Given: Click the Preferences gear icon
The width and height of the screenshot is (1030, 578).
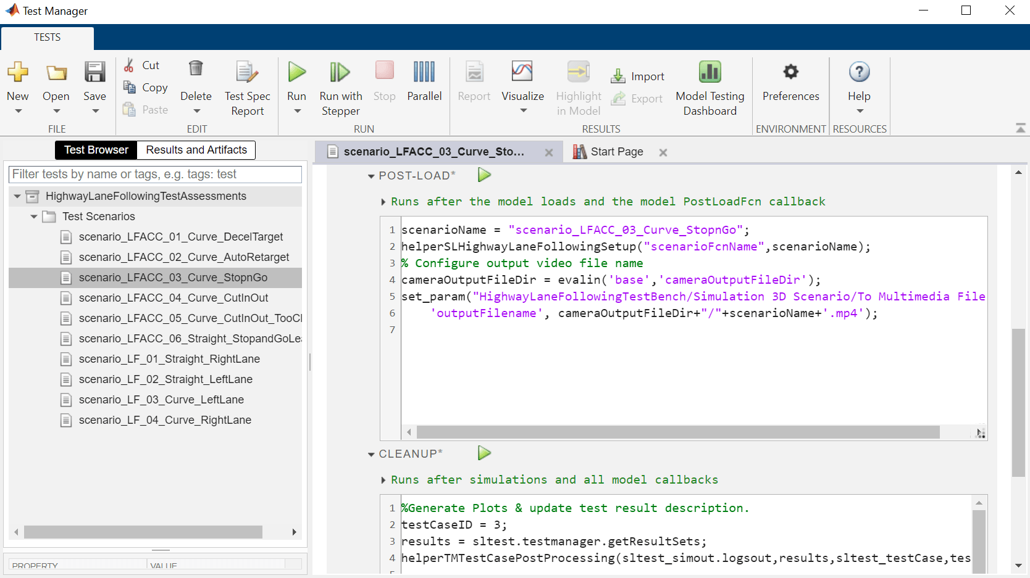Looking at the screenshot, I should coord(790,72).
